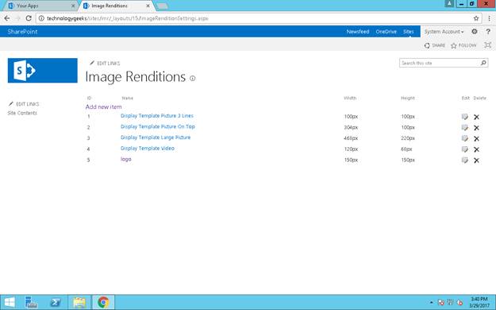Switch to the Your Apps tab
Screen dimensions: 496x310
coord(41,6)
